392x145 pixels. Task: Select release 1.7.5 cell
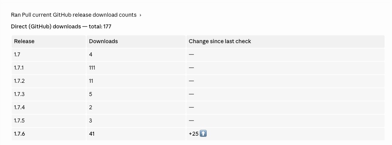[x=49, y=121]
